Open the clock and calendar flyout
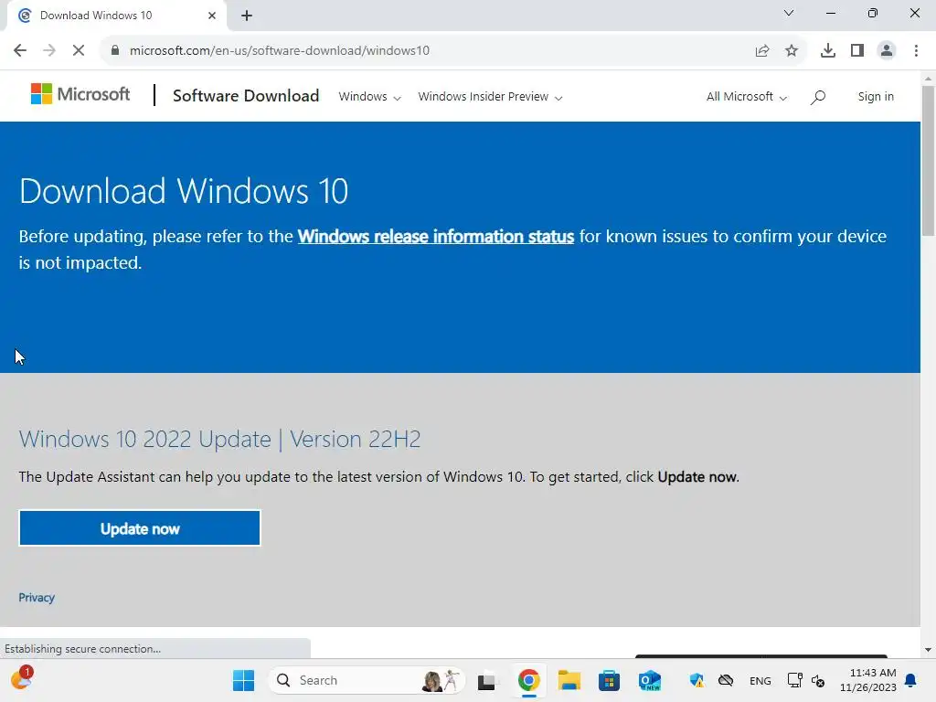The width and height of the screenshot is (936, 702). coord(868,680)
